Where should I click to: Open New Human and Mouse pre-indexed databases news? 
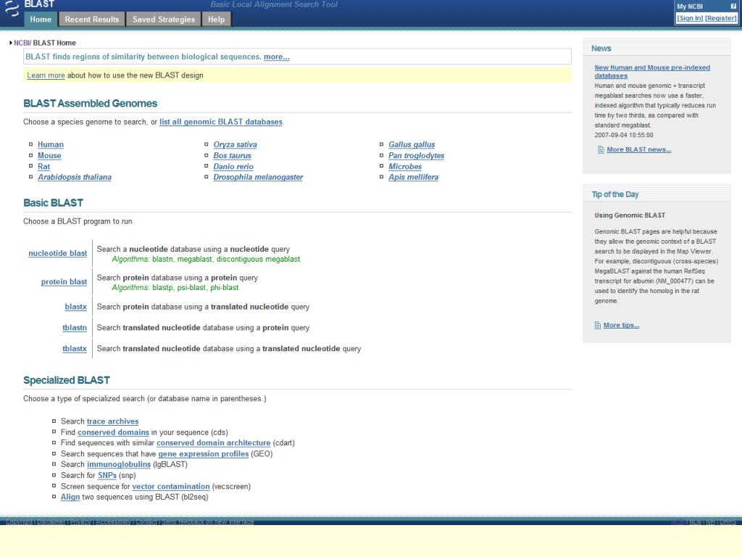(652, 72)
